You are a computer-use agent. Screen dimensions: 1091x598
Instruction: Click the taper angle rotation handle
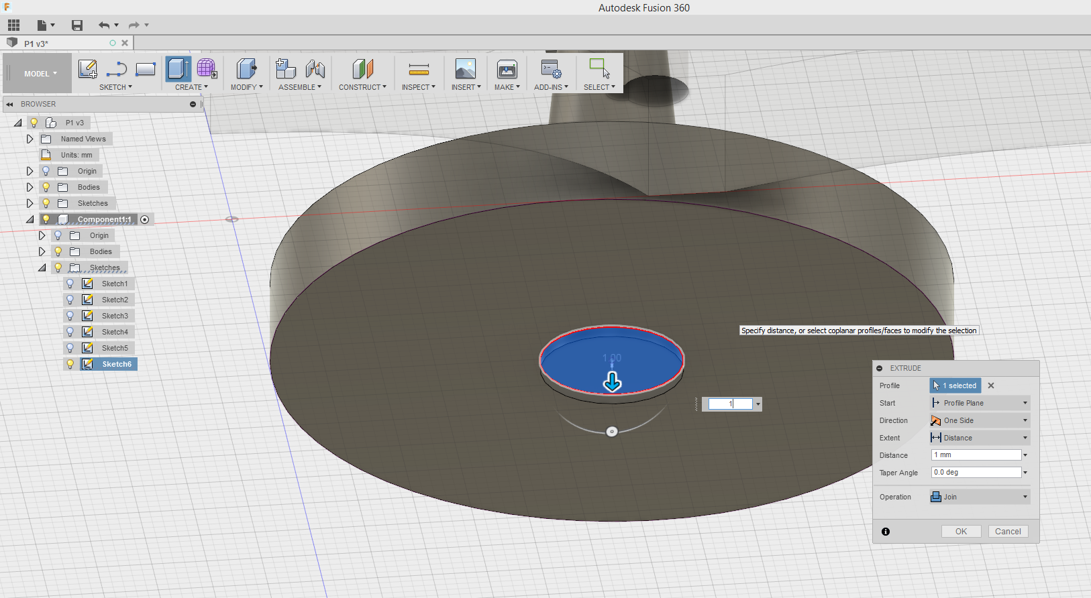[611, 431]
